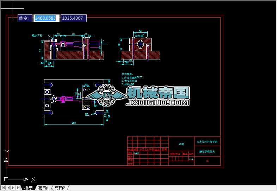Image resolution: width=277 pixels, height=191 pixels.
Task: Jump to first layout tab arrow
Action: pyautogui.click(x=3, y=188)
